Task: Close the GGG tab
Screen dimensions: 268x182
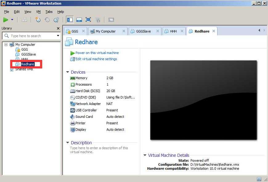Action: click(83, 31)
